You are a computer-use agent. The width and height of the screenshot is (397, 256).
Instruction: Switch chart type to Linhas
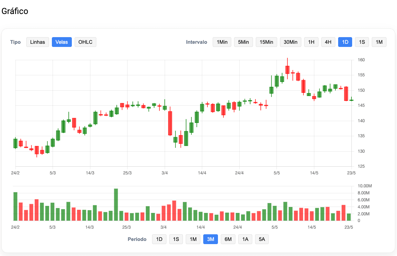(37, 42)
